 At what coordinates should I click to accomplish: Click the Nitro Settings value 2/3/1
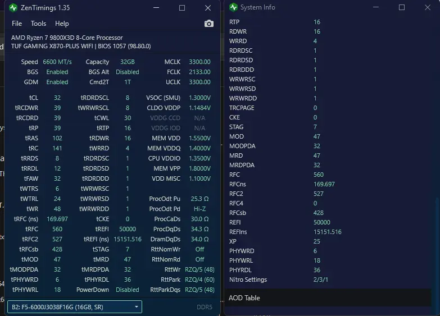tap(320, 280)
